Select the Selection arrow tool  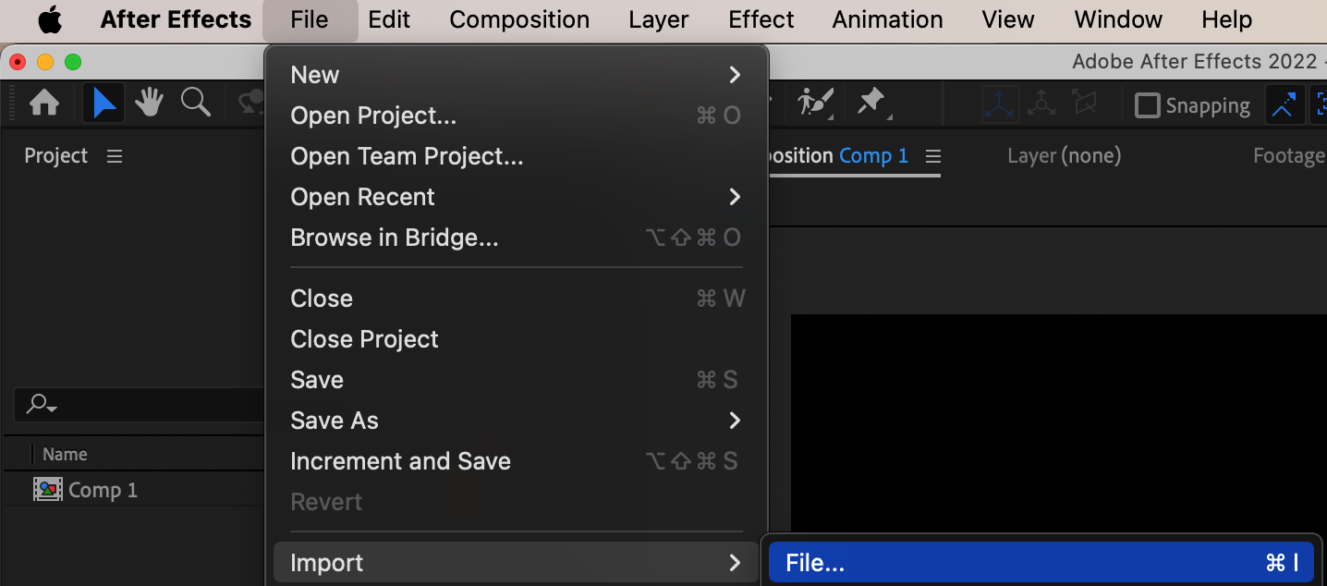point(104,104)
